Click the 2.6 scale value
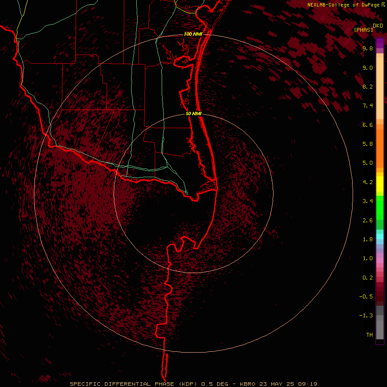387x387 pixels. tap(368, 221)
